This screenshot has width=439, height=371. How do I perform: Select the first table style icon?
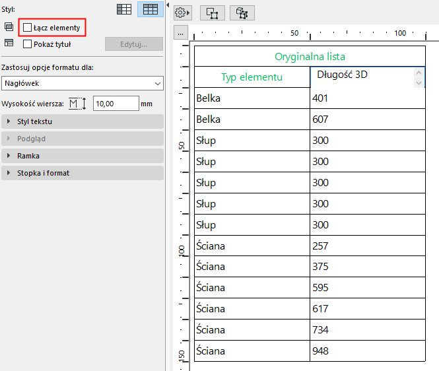pos(124,9)
